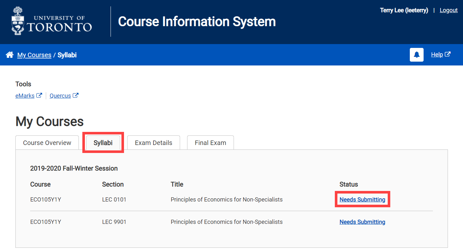Open notifications via the bell icon
The width and height of the screenshot is (463, 251).
417,55
